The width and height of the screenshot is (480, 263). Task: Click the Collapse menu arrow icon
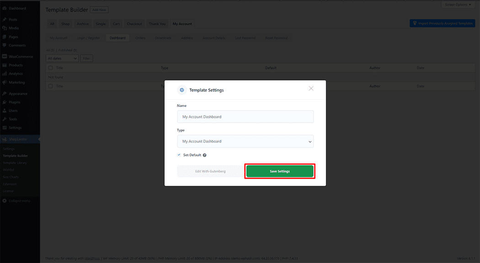pyautogui.click(x=5, y=201)
